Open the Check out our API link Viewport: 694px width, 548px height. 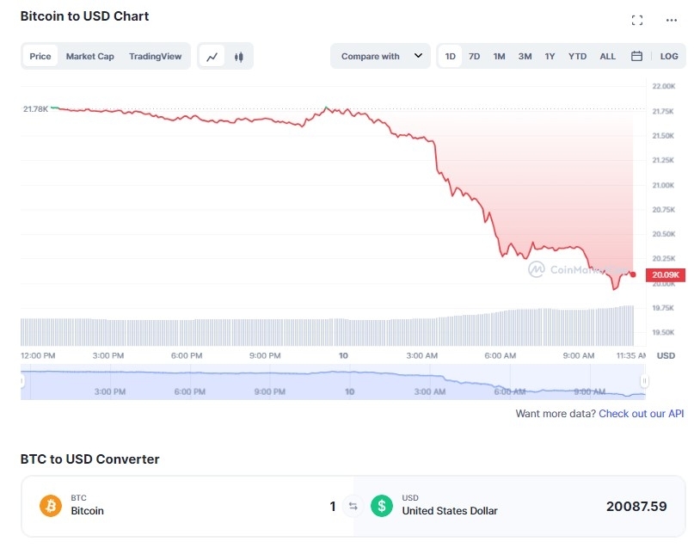click(641, 414)
